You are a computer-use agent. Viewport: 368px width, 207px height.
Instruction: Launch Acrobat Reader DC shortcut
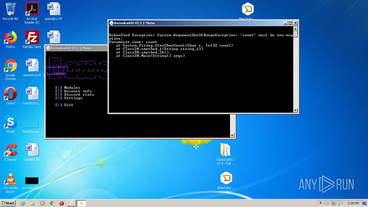coord(32,13)
